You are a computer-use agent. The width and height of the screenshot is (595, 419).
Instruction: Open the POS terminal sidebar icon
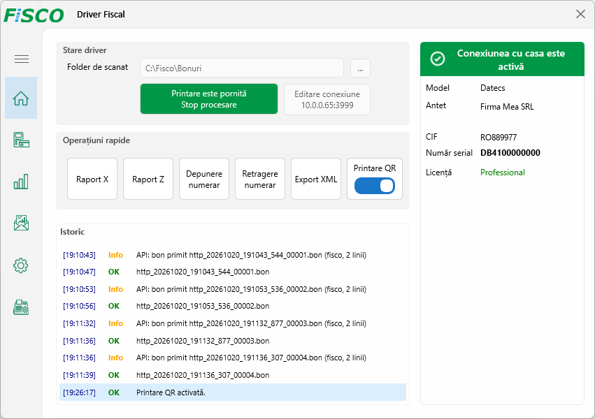[21, 140]
